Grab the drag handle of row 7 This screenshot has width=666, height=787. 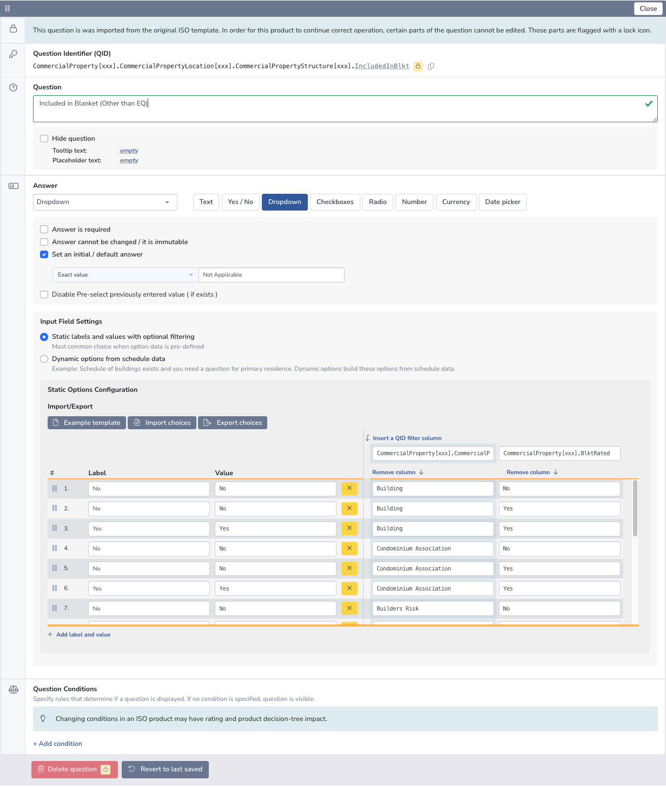coord(55,608)
